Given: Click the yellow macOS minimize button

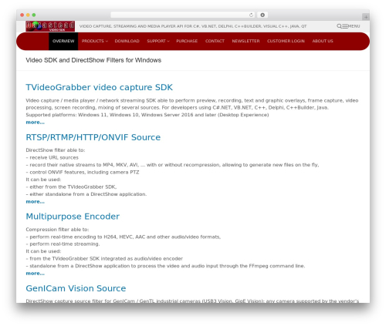Looking at the screenshot, I should [28, 15].
